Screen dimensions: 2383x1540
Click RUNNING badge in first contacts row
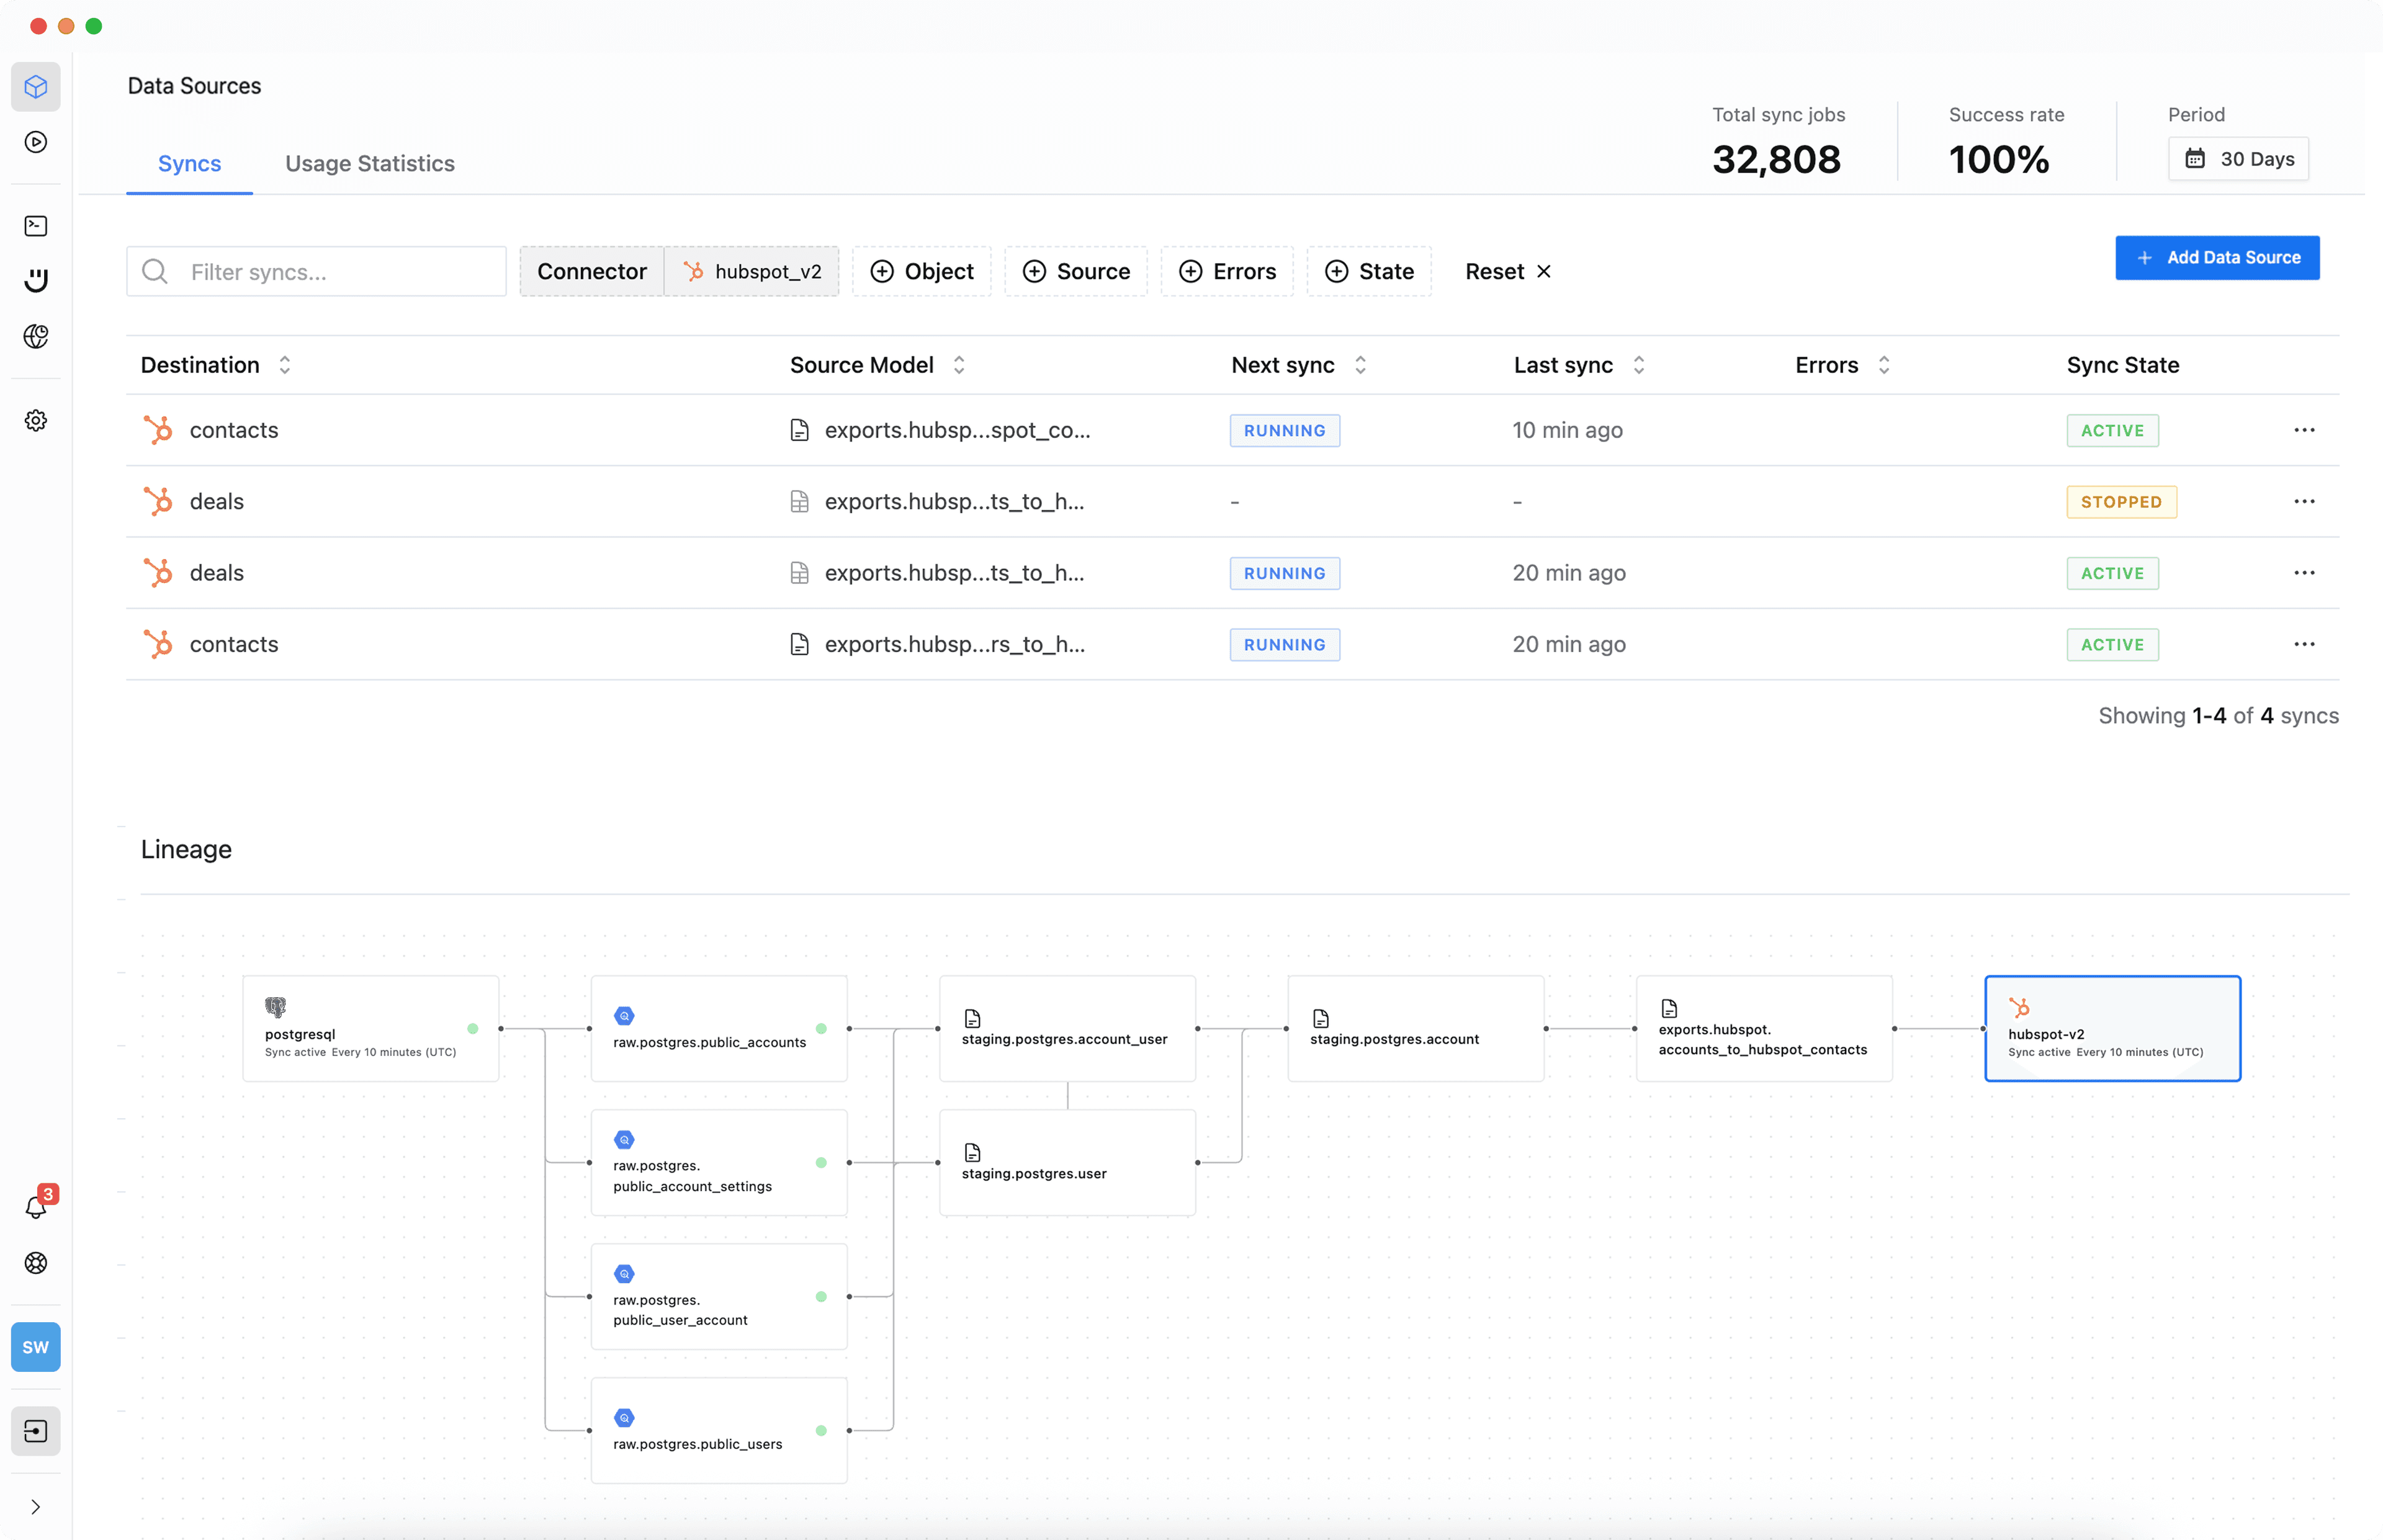(x=1285, y=431)
